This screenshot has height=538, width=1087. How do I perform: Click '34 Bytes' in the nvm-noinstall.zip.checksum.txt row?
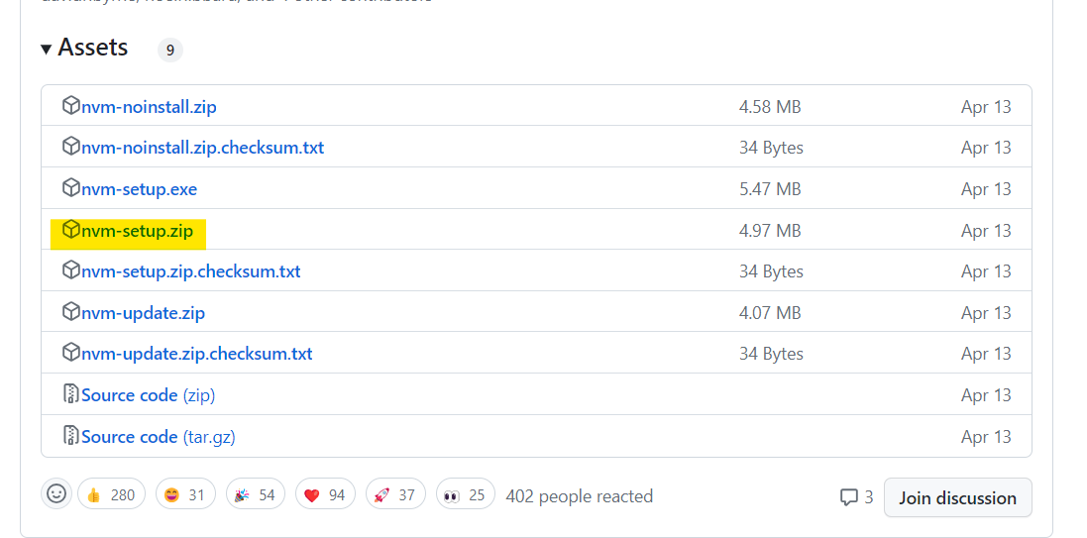(x=771, y=149)
